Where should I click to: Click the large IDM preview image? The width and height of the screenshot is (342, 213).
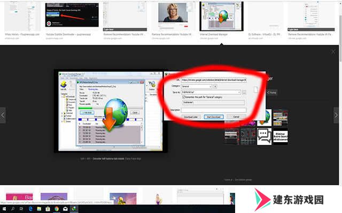111,111
